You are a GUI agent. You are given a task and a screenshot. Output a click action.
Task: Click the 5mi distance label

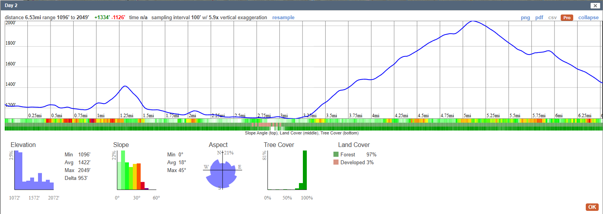[467, 116]
